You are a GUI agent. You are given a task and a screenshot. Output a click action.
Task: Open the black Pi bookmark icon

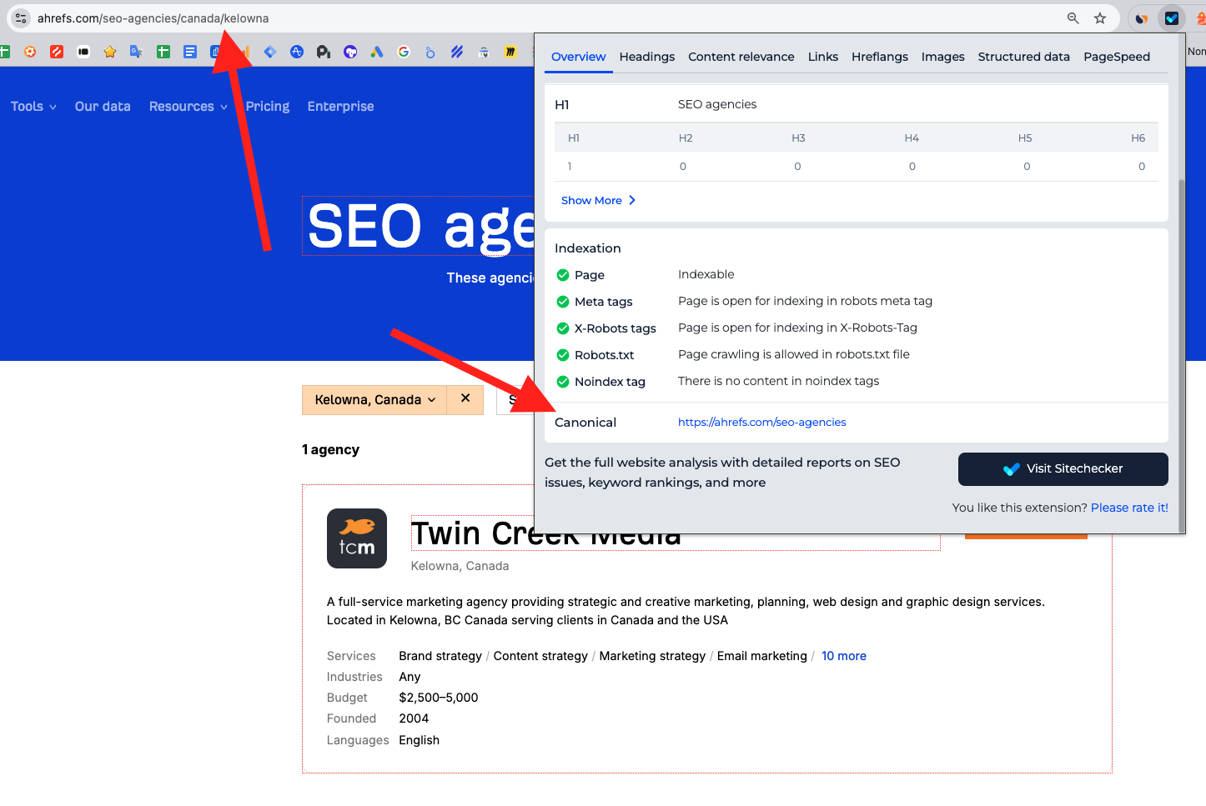[x=324, y=52]
